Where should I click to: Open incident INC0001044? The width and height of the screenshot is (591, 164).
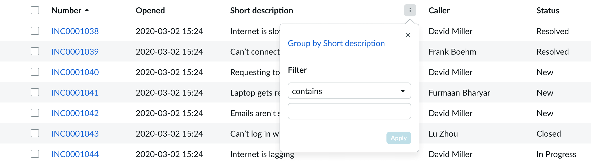[75, 154]
